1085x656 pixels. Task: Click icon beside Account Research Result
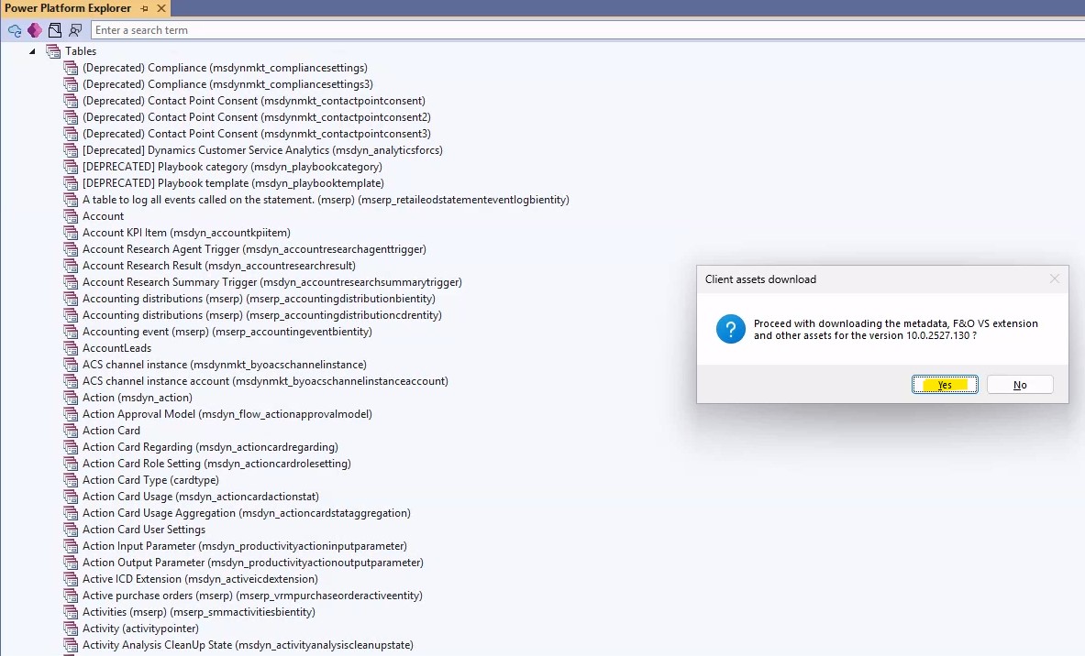click(71, 266)
